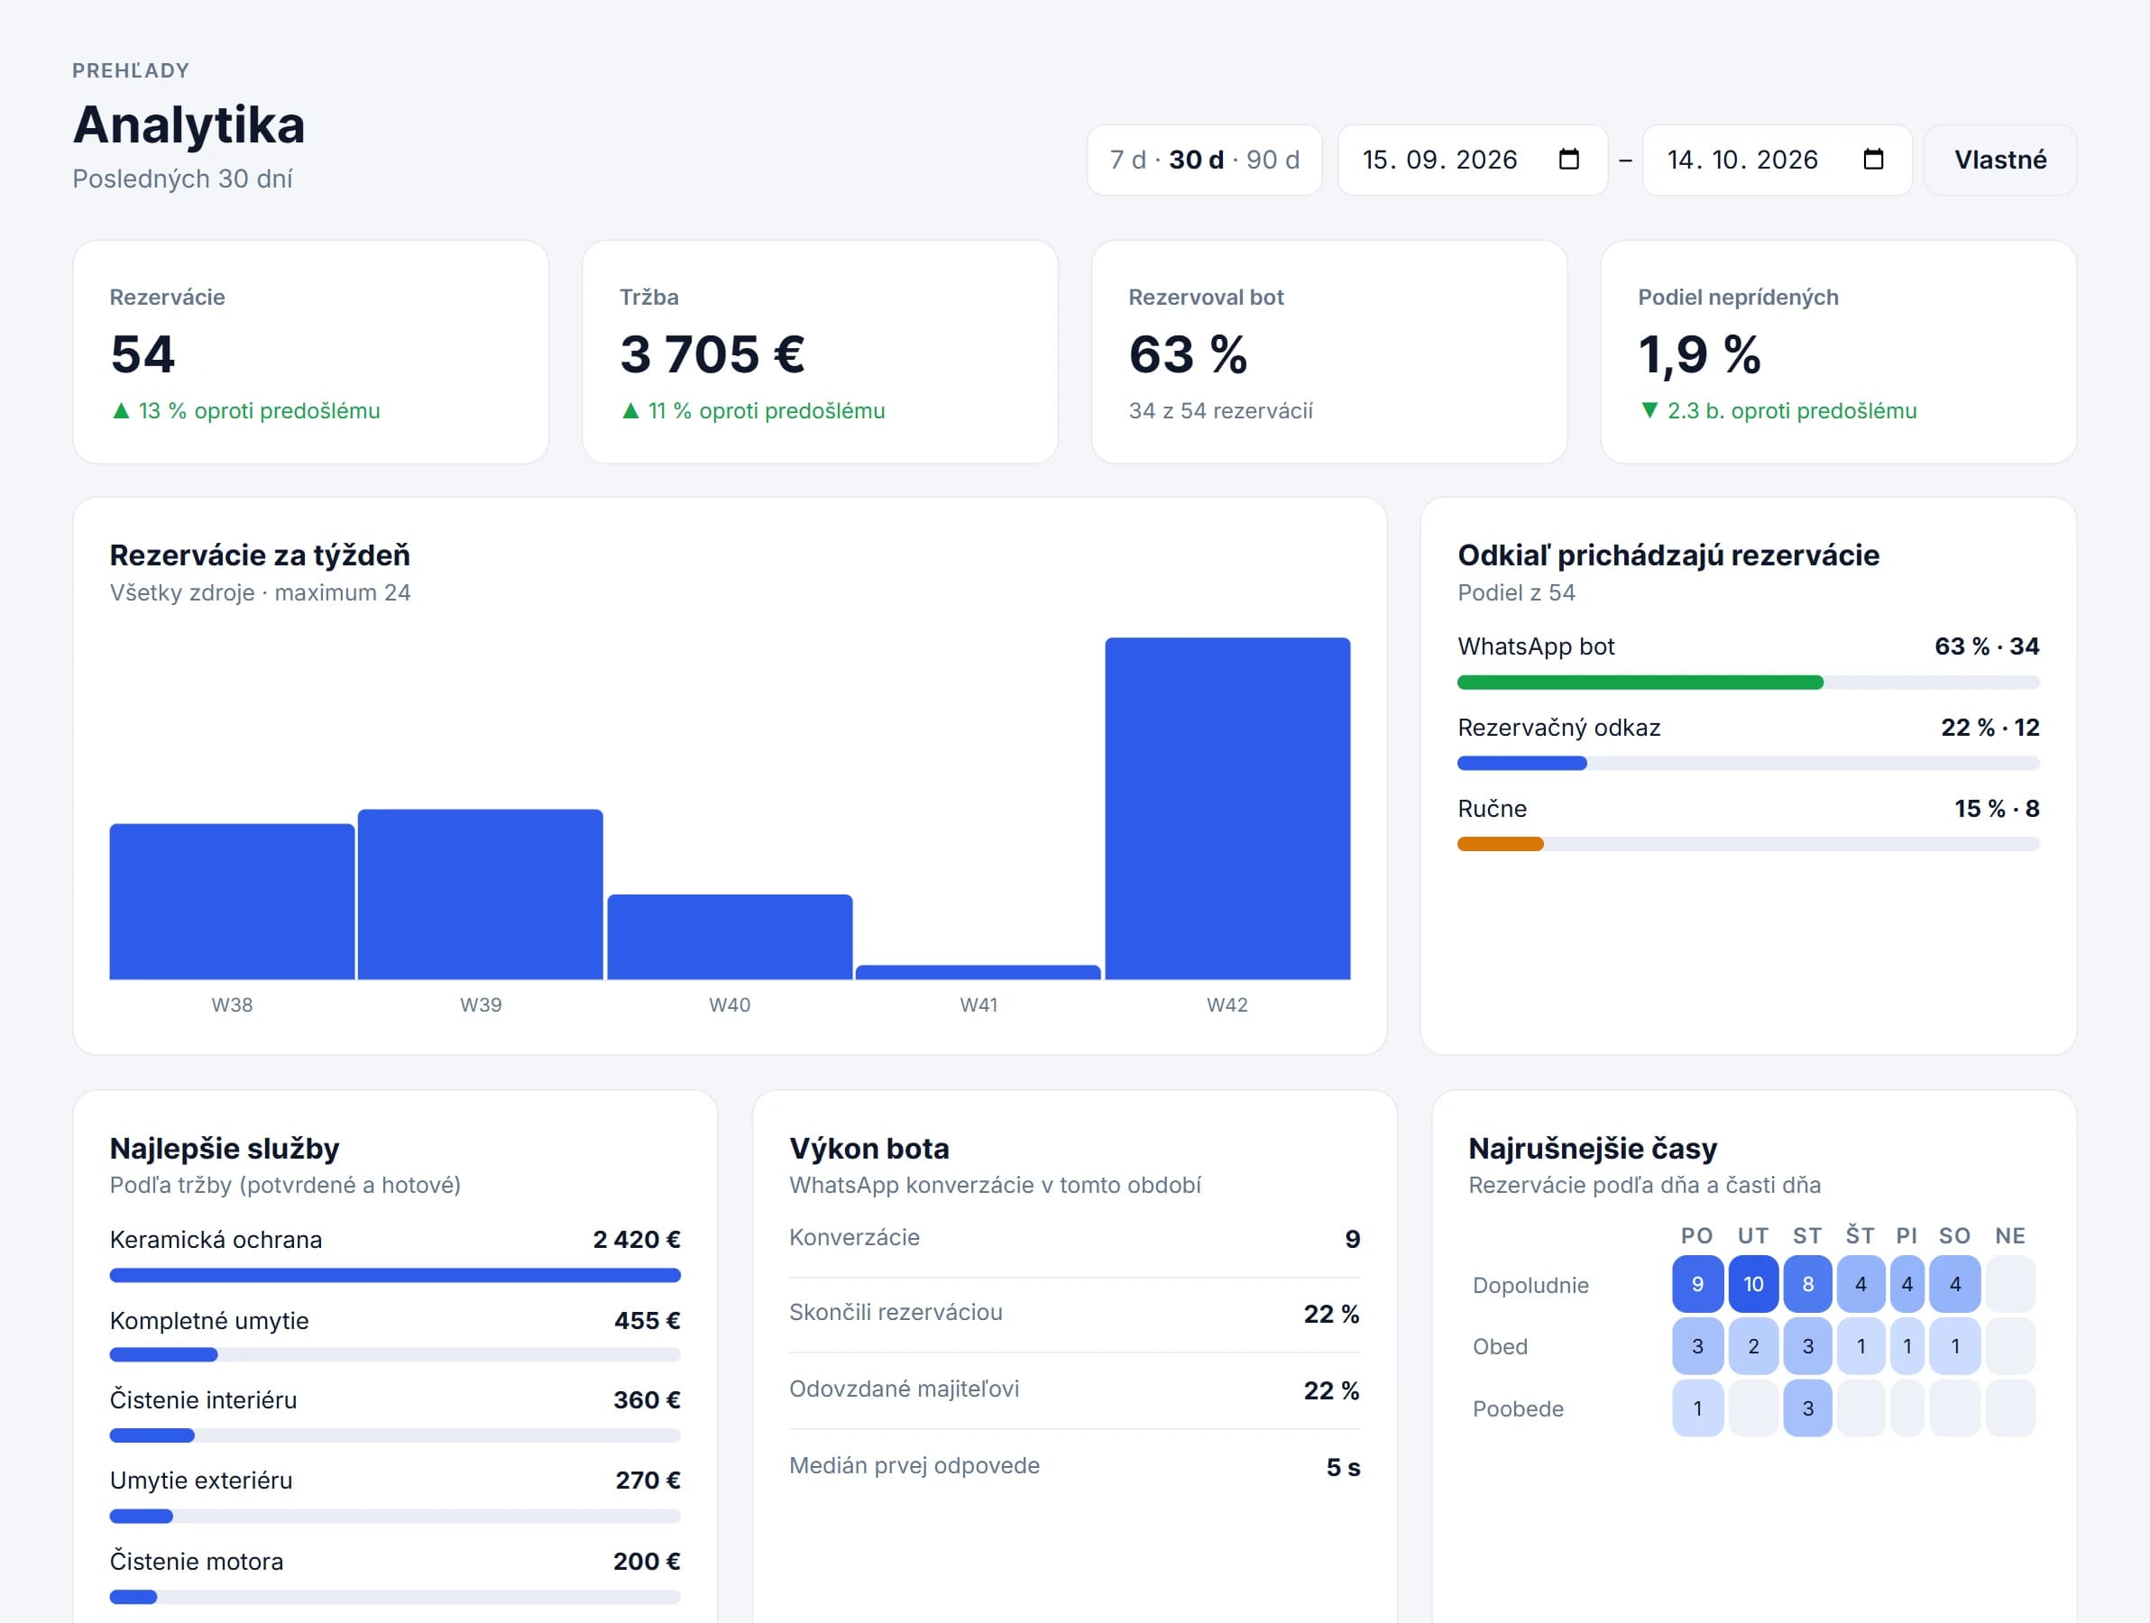The height and width of the screenshot is (1623, 2150).
Task: Click the Vlastné button
Action: [2000, 160]
